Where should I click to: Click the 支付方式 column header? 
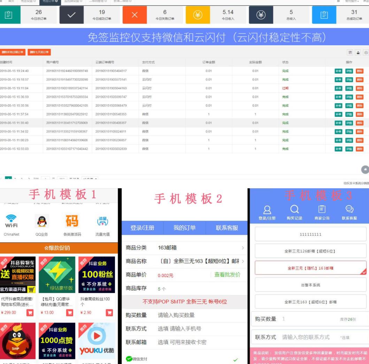[x=148, y=62]
